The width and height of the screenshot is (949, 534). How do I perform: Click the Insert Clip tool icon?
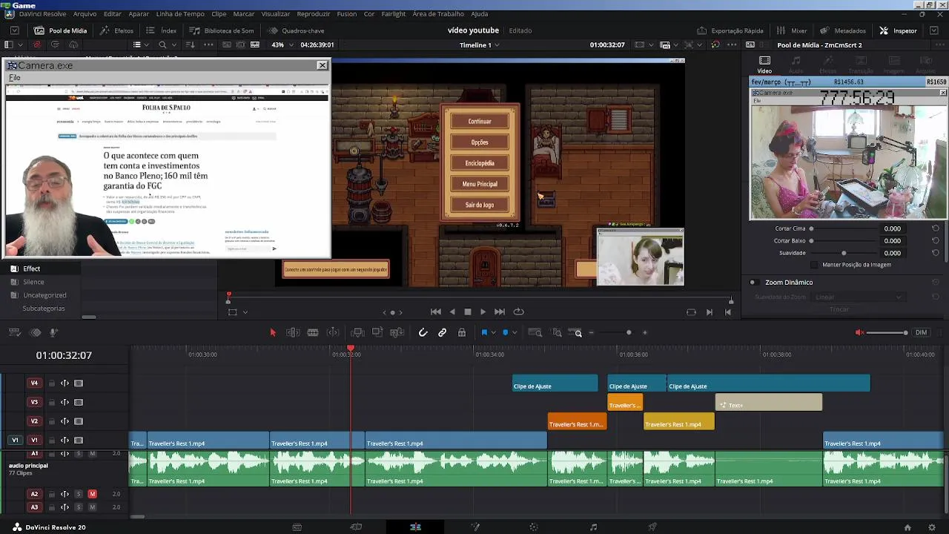[357, 332]
